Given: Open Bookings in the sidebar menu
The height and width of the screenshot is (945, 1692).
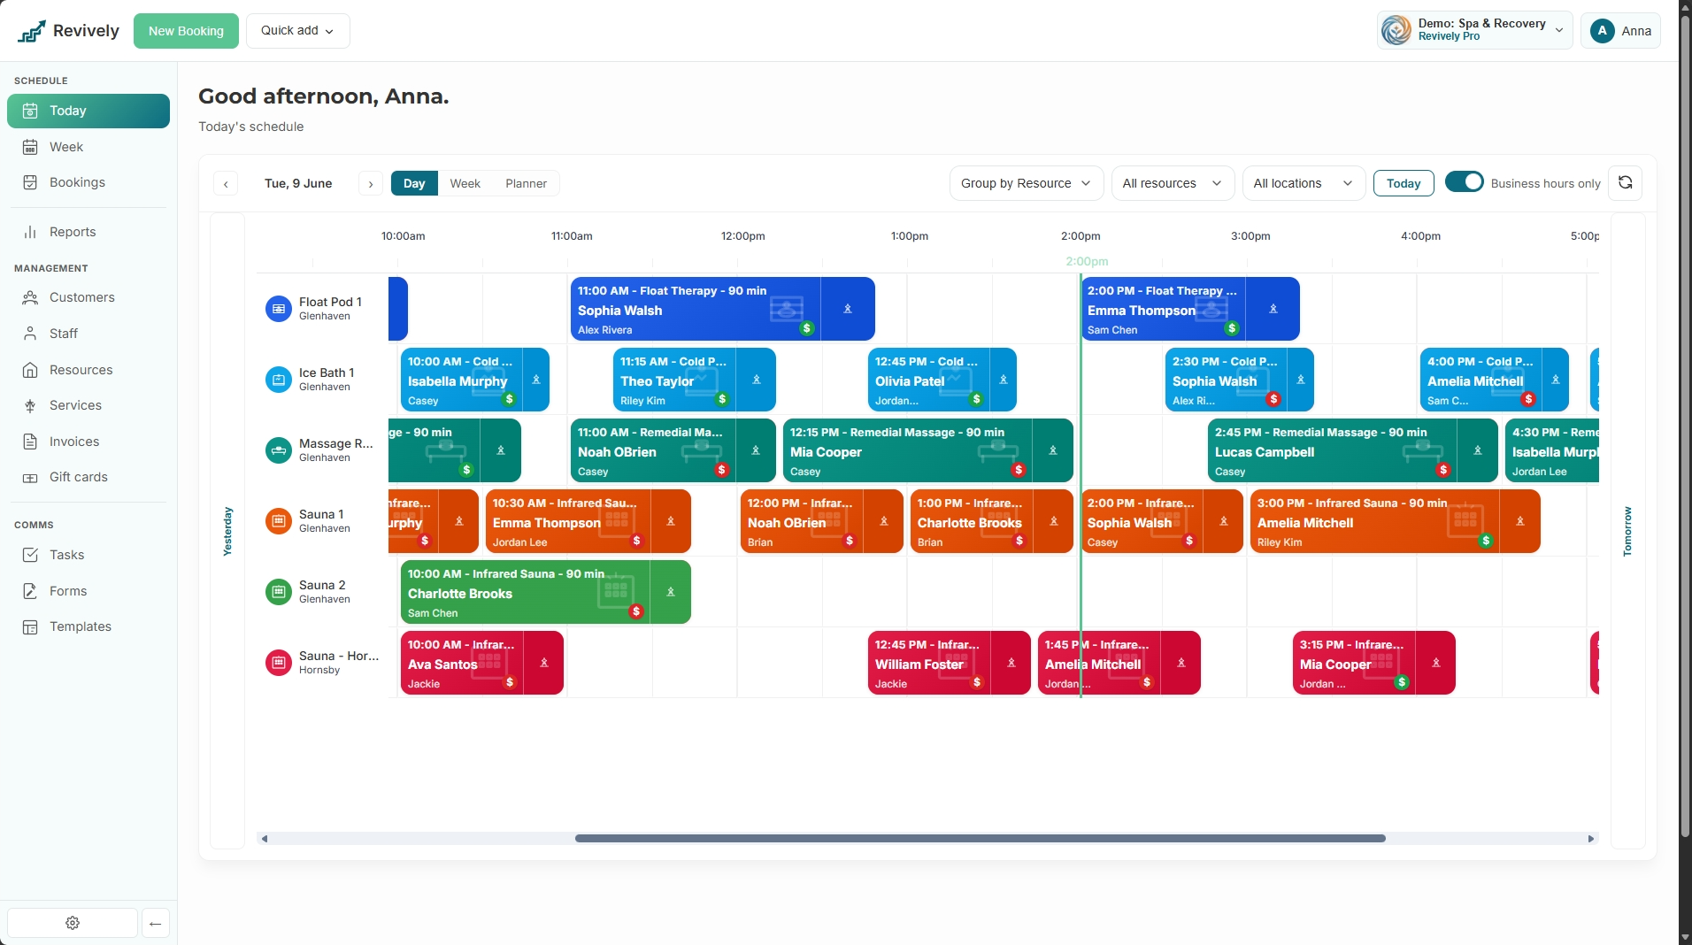Looking at the screenshot, I should click(88, 182).
